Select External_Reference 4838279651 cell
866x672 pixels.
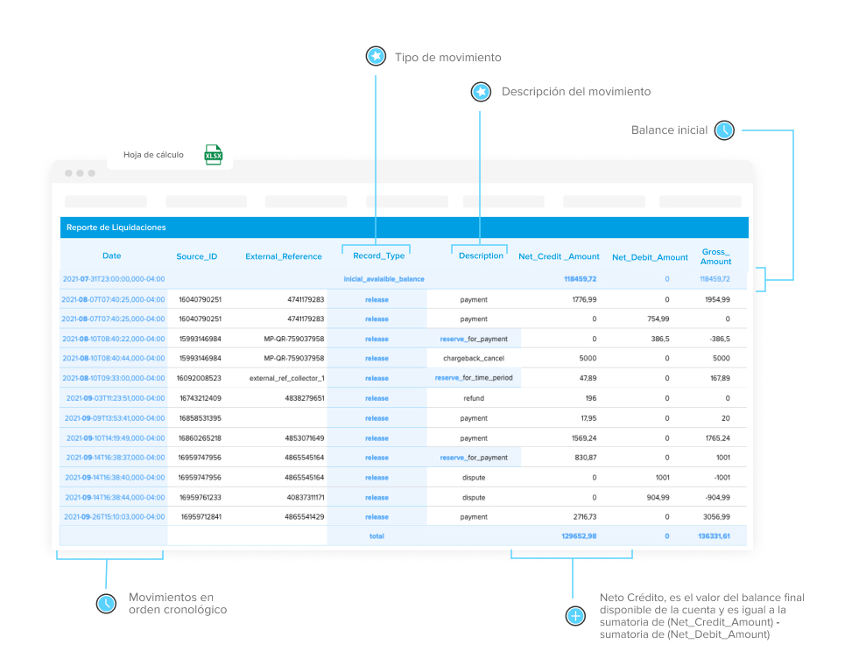305,398
